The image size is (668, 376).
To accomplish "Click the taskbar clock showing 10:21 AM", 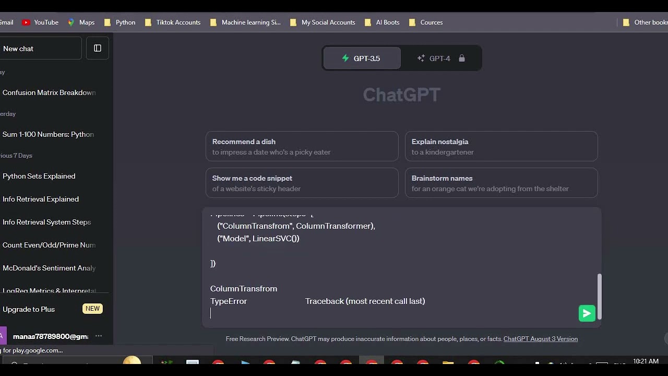I will coord(646,361).
